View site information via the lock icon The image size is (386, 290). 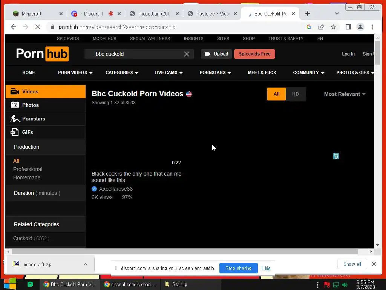tap(53, 27)
